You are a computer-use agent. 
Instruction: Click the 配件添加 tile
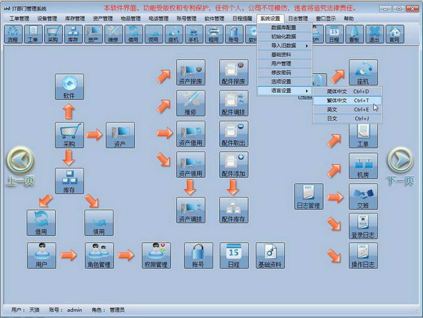(233, 165)
